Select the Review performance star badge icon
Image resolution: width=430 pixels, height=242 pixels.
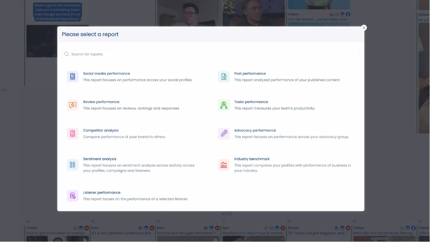coord(72,105)
